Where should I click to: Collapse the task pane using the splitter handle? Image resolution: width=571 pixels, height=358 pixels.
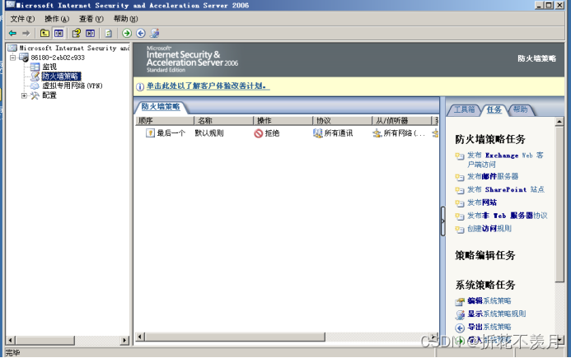tap(442, 221)
